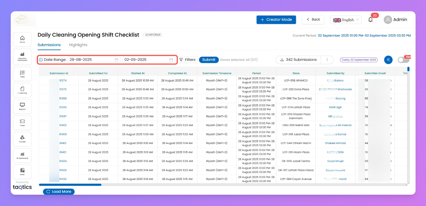The height and width of the screenshot is (206, 426).
Task: Click the Current Period date range text
Action: pyautogui.click(x=364, y=36)
